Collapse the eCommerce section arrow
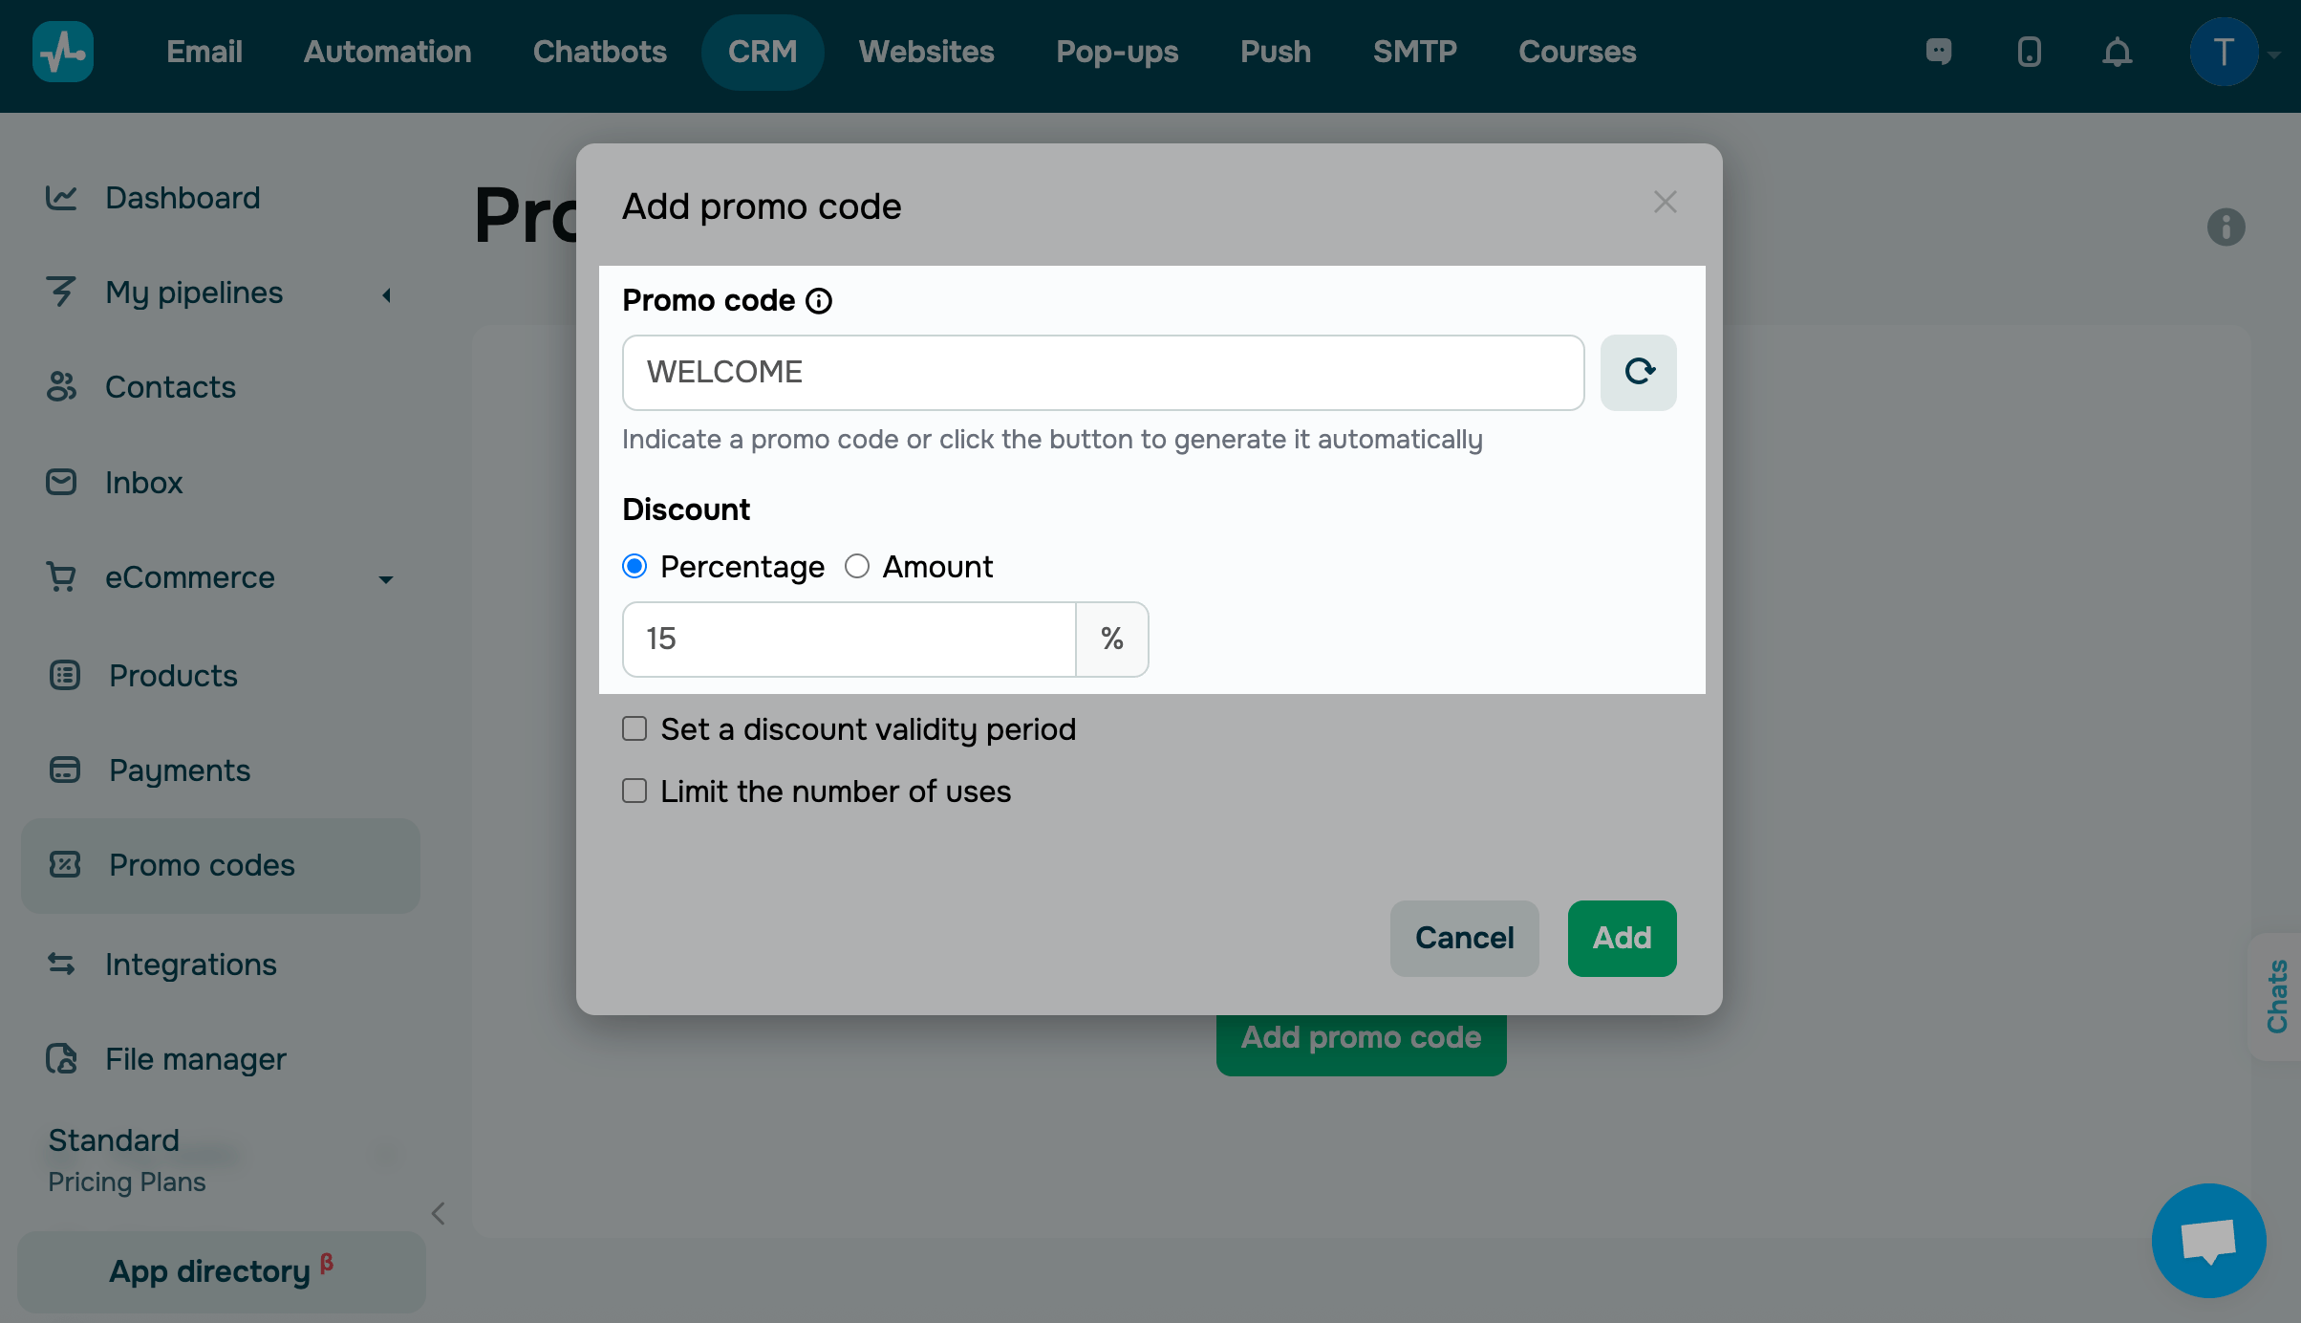Screen dimensions: 2301x1323 [x=386, y=579]
